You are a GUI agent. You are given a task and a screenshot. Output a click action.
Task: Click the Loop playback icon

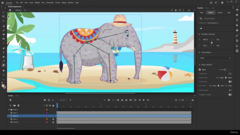tap(135, 100)
